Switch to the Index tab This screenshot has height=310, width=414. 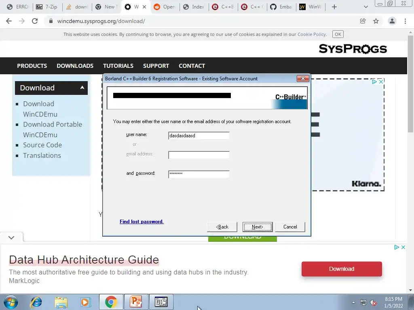tap(194, 7)
